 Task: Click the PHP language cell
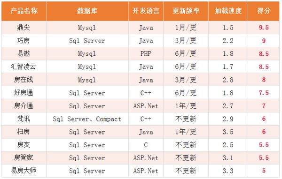[x=146, y=53]
